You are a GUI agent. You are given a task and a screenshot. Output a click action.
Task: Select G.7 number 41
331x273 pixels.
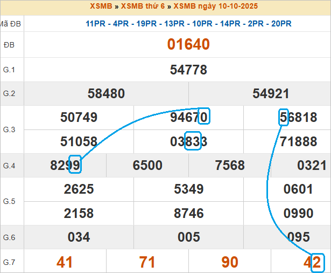click(x=65, y=262)
